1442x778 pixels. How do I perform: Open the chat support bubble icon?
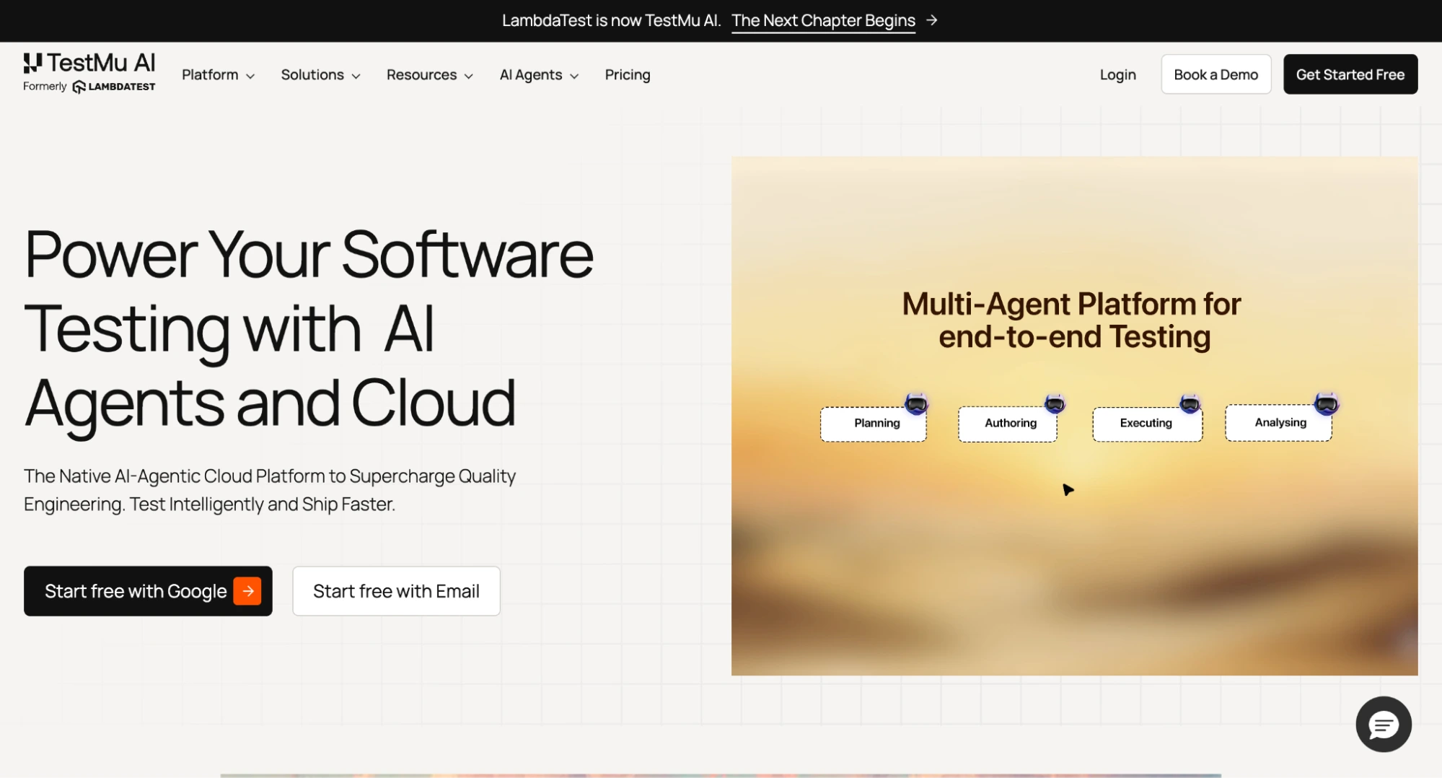1383,724
